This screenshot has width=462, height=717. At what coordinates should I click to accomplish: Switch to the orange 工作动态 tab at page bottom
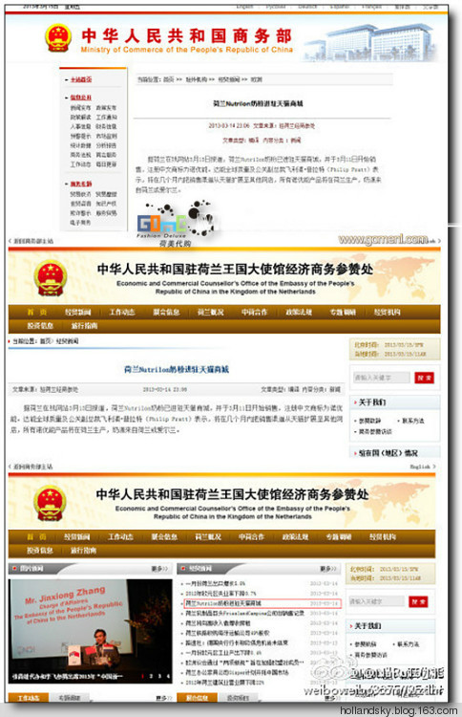pos(29,698)
